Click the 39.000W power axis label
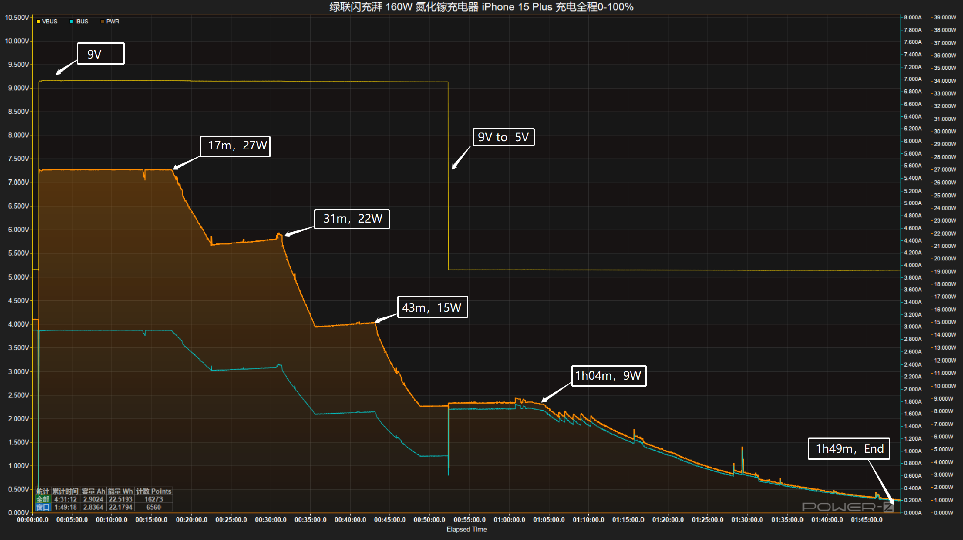This screenshot has height=540, width=963. [945, 17]
